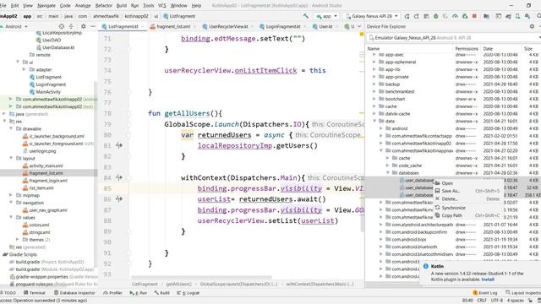Screen dimensions: 541x304
Task: Open the Profiler tool window
Action: click(112, 293)
